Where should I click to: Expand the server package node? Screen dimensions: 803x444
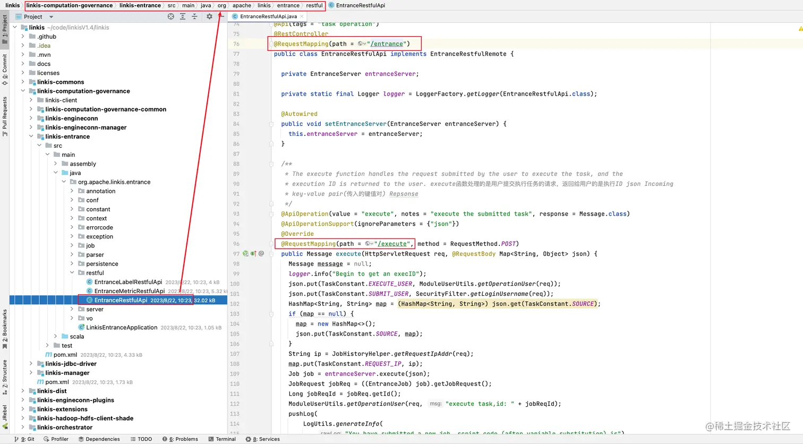coord(72,309)
